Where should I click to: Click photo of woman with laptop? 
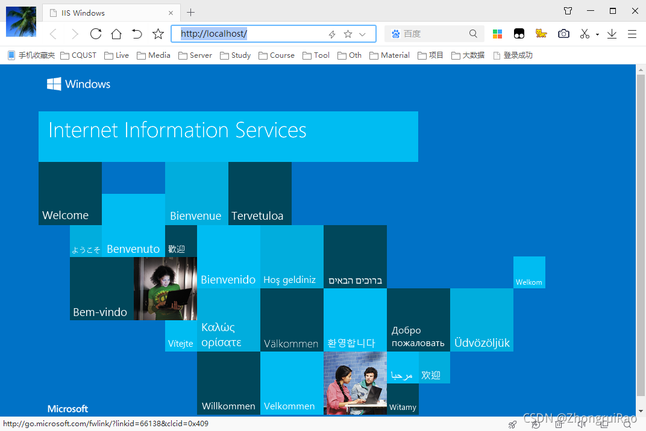coord(165,288)
